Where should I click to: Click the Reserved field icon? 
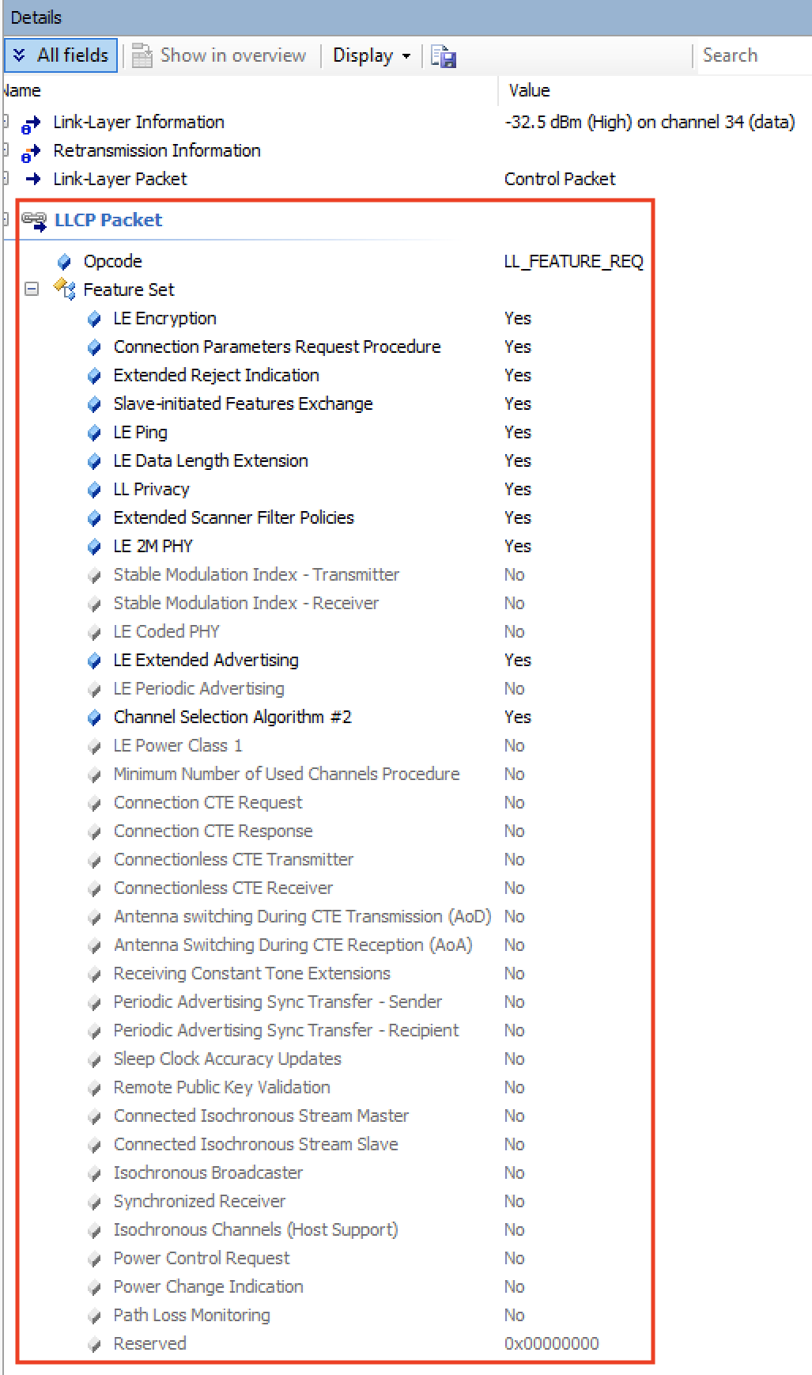tap(94, 1344)
